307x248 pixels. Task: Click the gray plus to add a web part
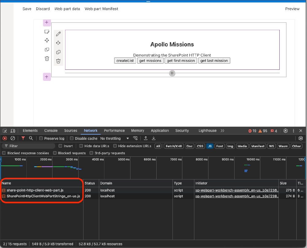[x=172, y=73]
